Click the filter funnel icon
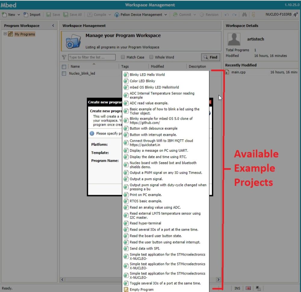Image resolution: width=301 pixels, height=292 pixels. click(64, 57)
